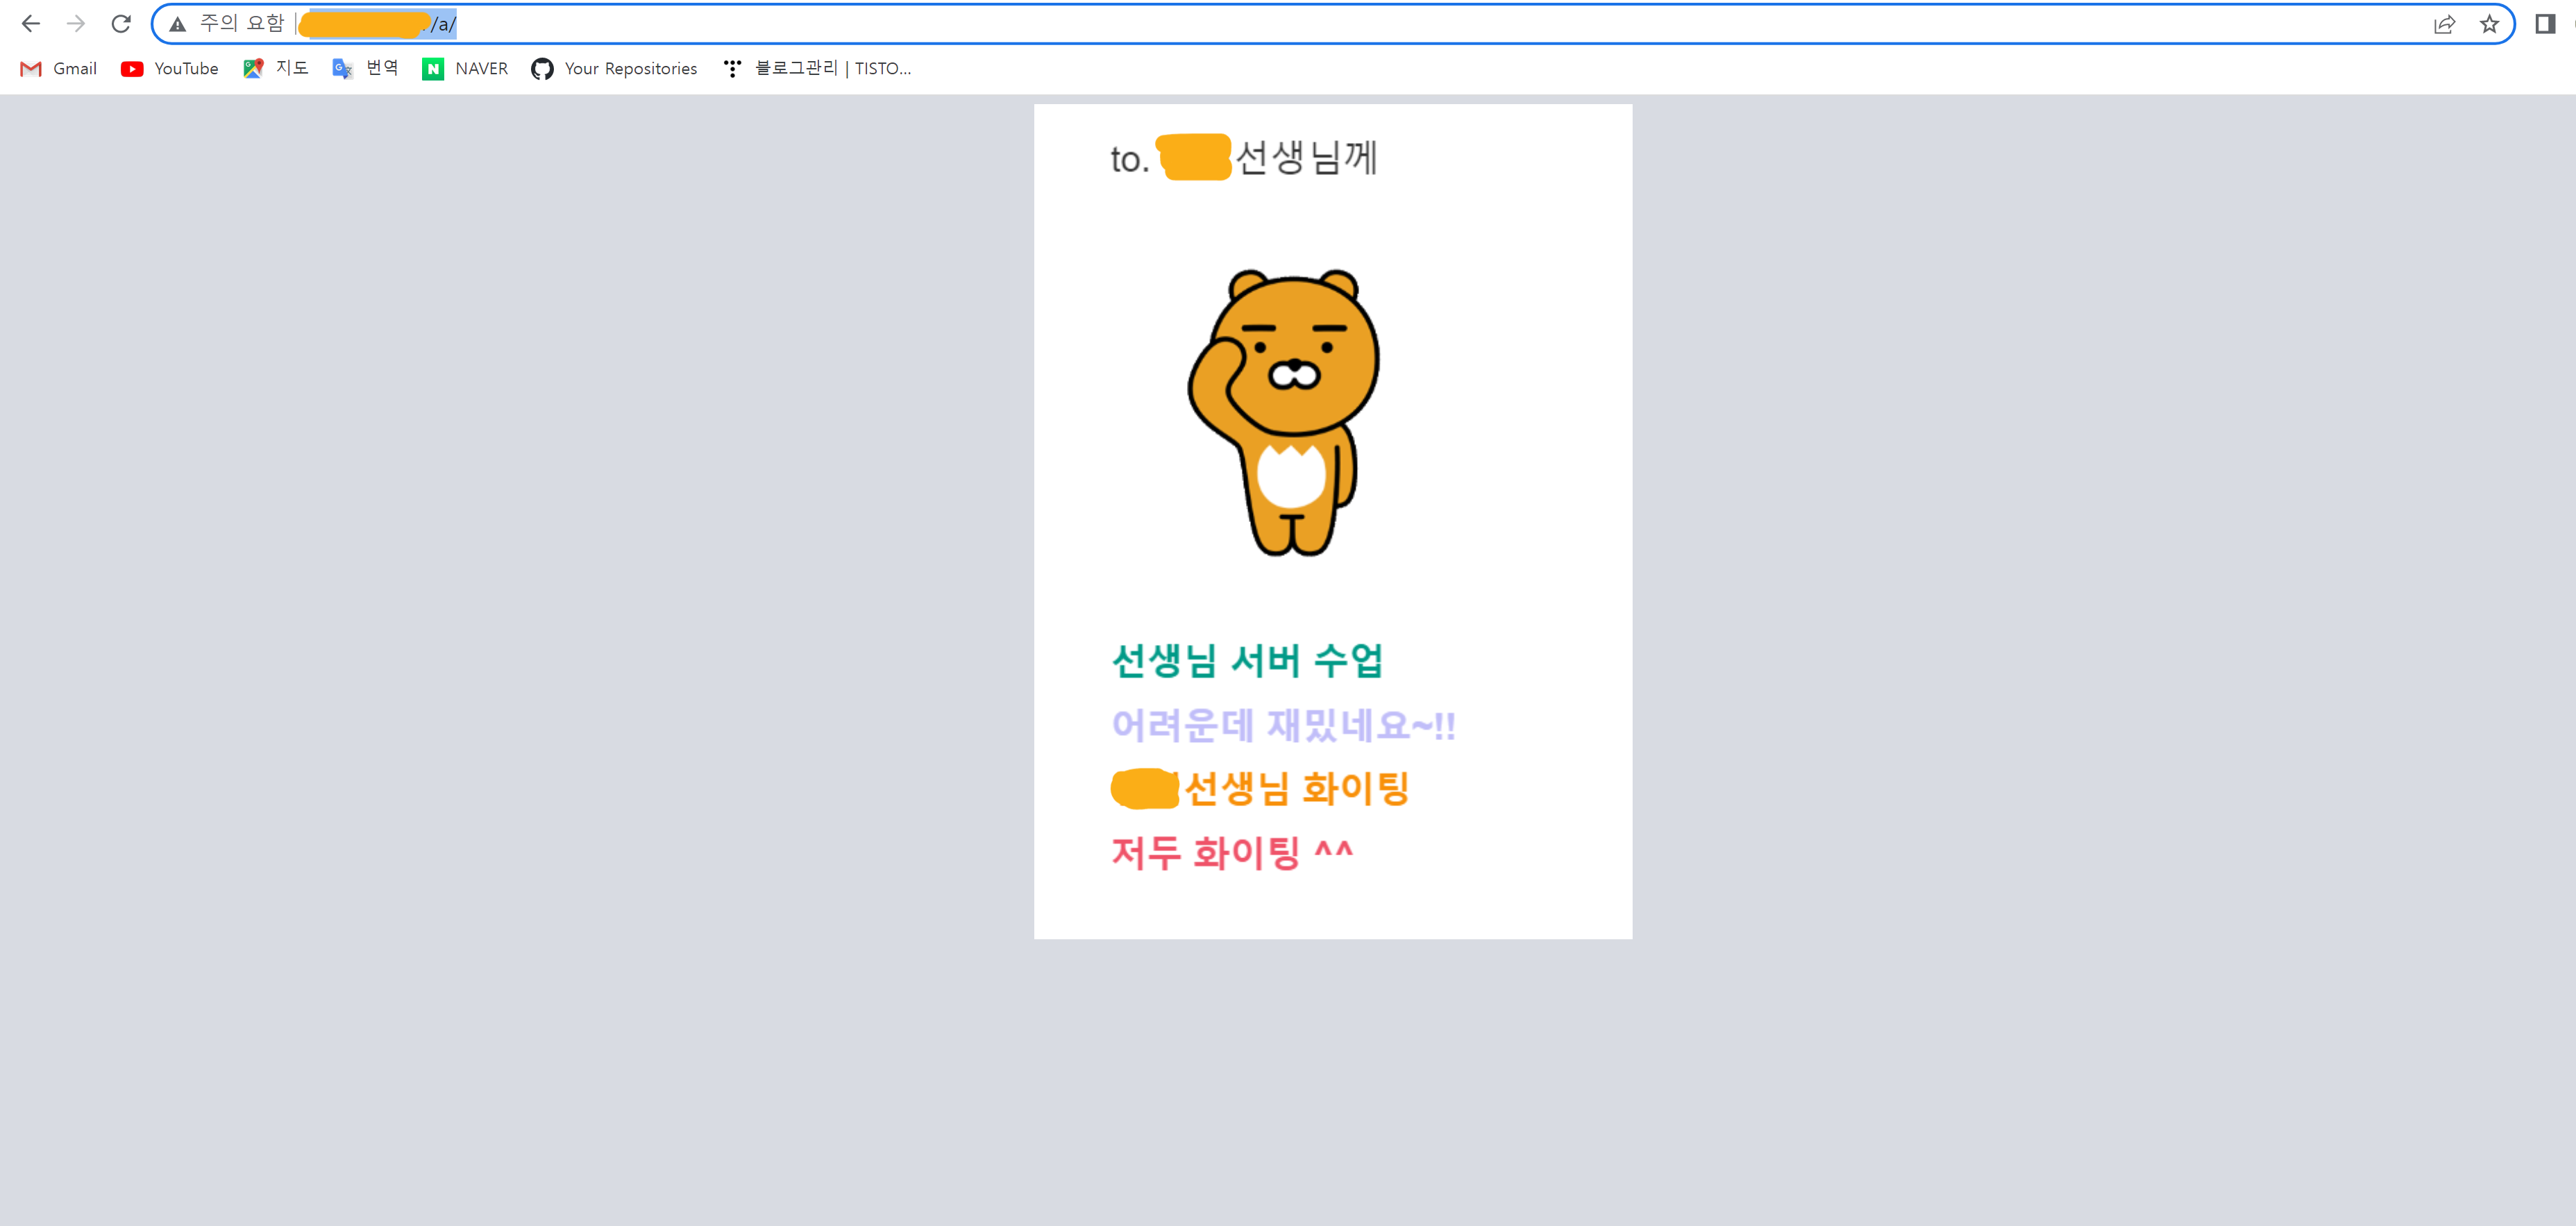The width and height of the screenshot is (2576, 1226).
Task: Click the 선생님께 heading text
Action: [1305, 157]
